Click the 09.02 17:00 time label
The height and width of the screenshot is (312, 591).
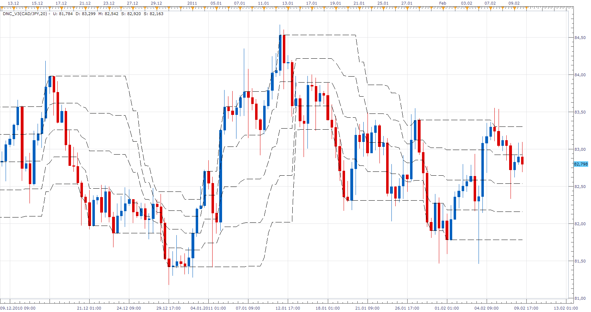tap(526, 308)
